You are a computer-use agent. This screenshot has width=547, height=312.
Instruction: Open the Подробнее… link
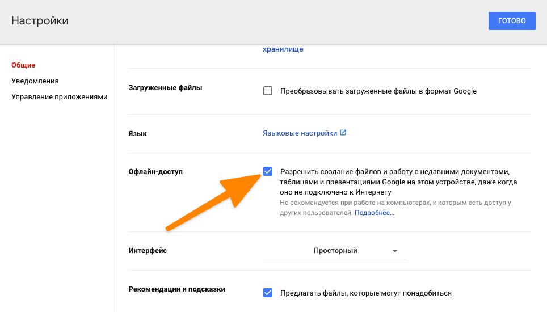374,213
